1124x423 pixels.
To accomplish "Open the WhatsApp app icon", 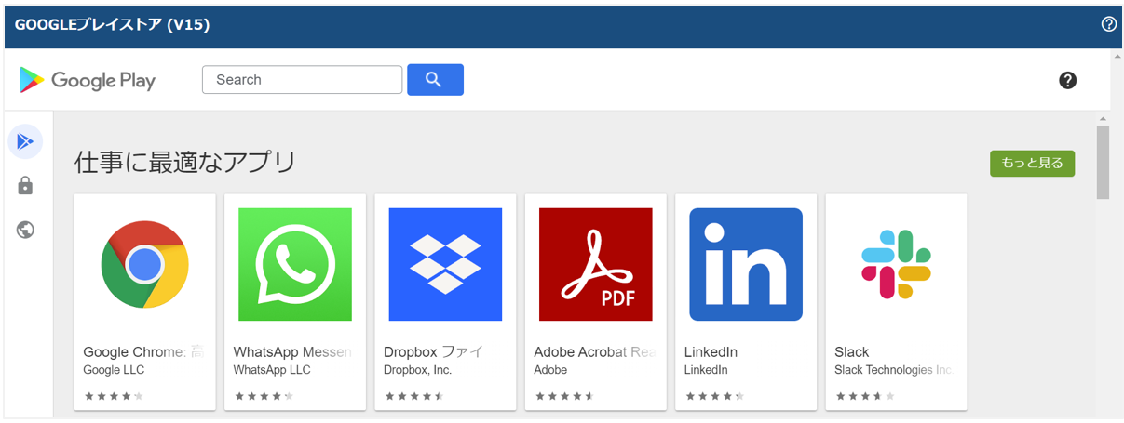I will click(x=295, y=265).
